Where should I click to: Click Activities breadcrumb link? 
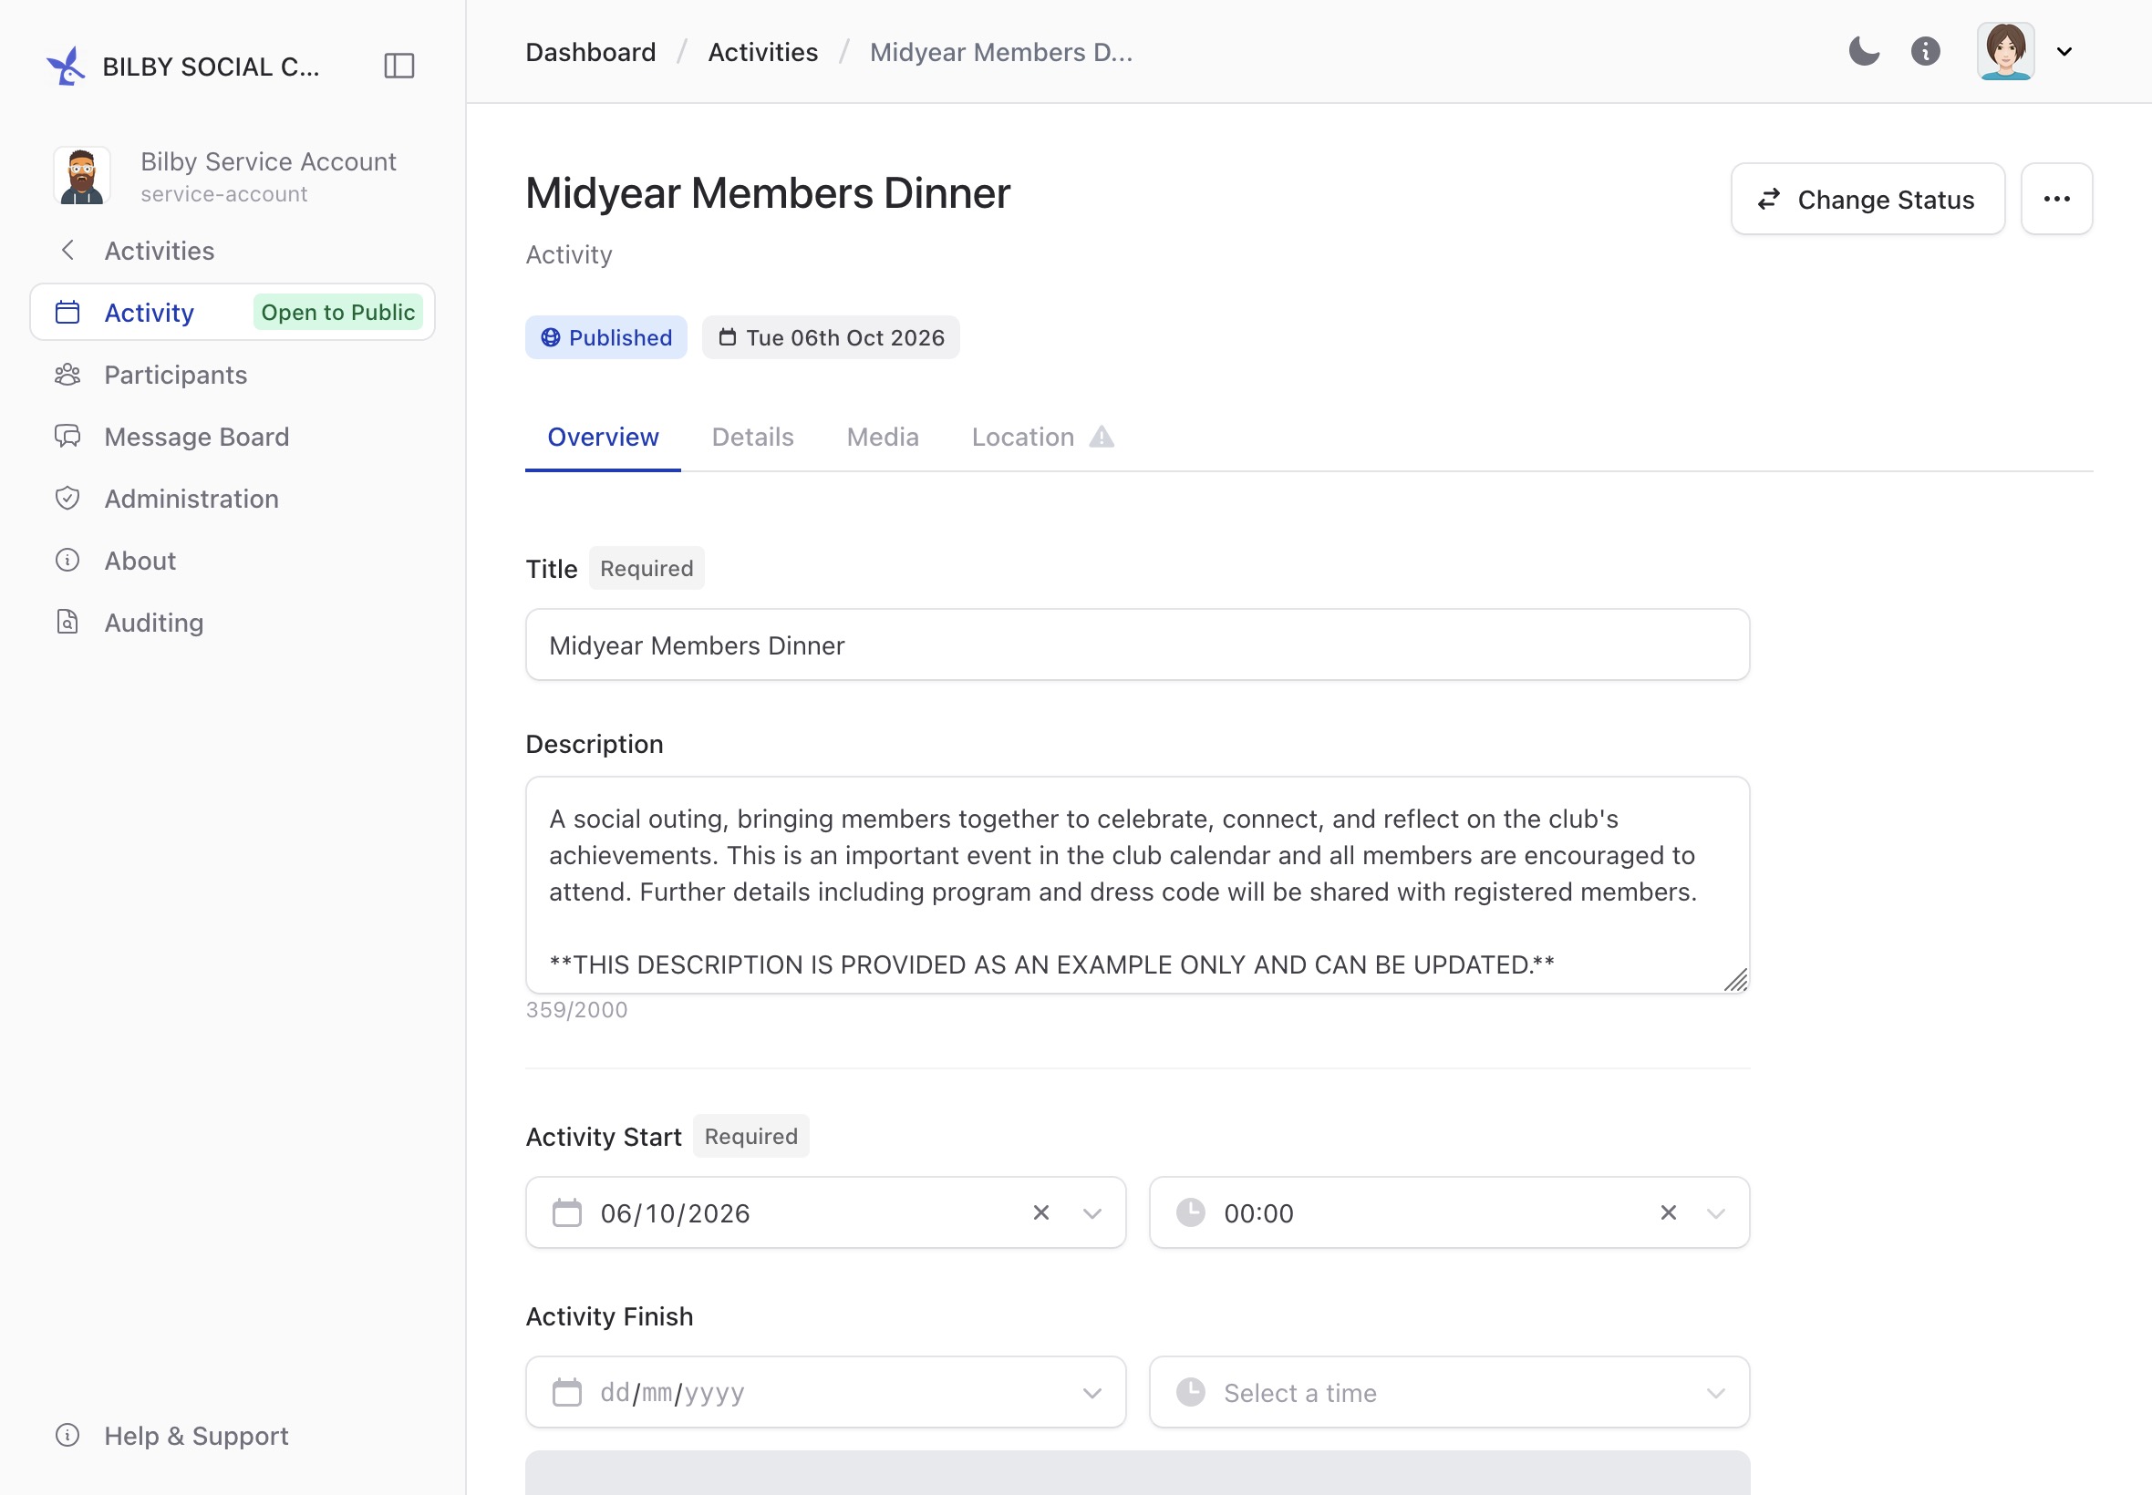pos(762,52)
